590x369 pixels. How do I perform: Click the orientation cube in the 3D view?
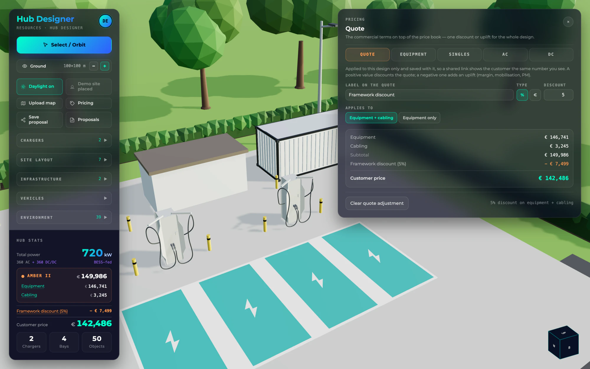point(563,342)
